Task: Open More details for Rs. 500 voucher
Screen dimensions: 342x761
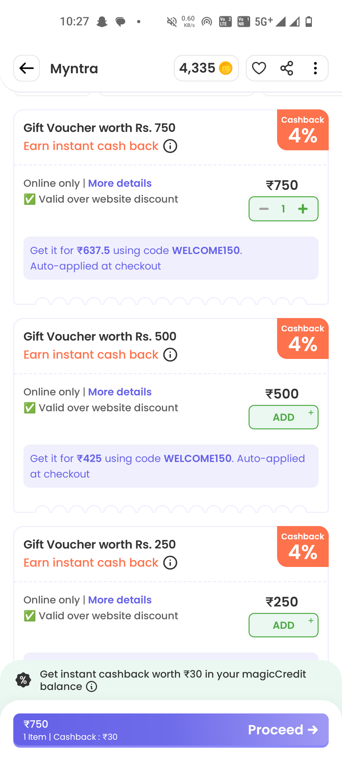Action: 119,392
